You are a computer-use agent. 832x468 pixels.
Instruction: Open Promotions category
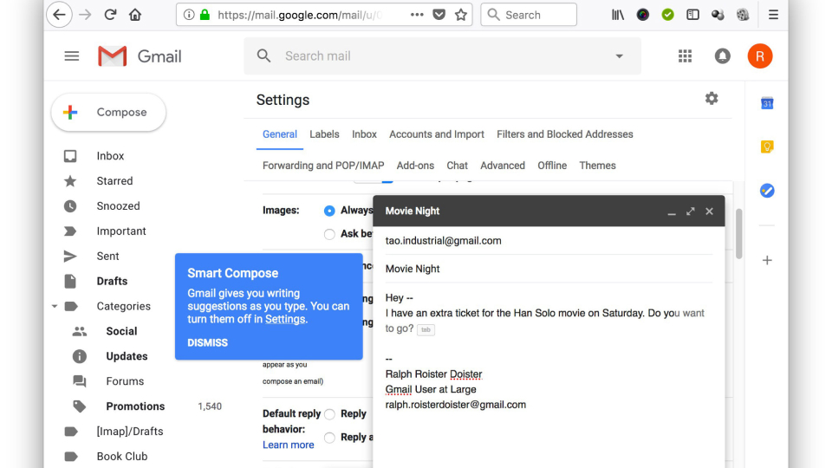[x=135, y=406]
